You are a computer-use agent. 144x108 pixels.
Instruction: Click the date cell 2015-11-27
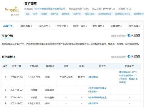tap(16, 103)
